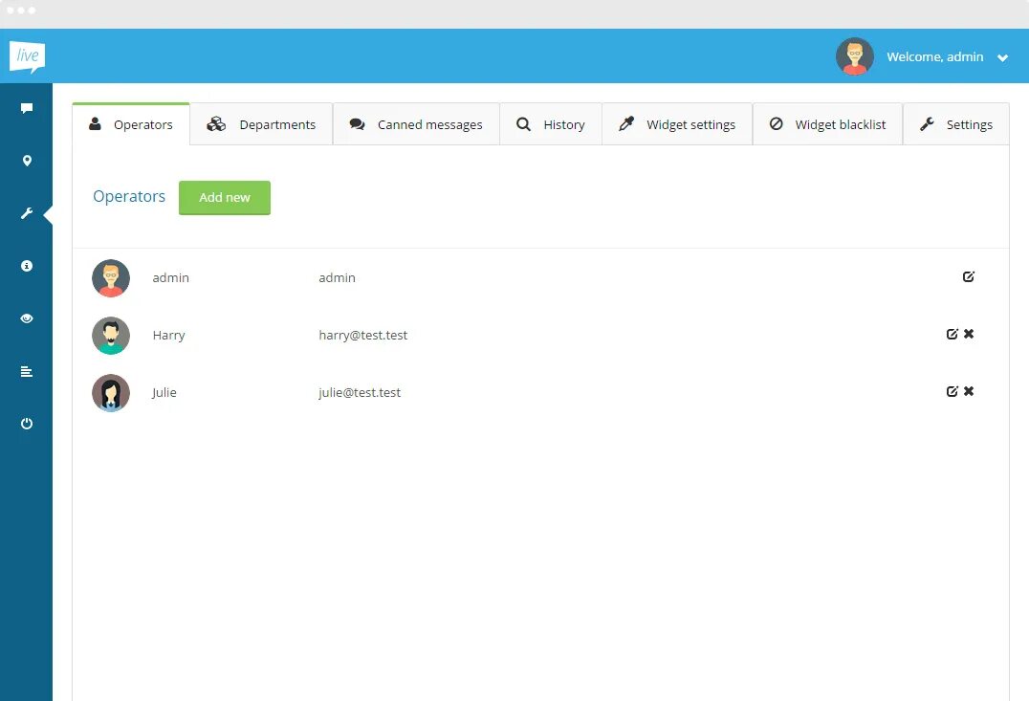
Task: Click the harry@test.test email
Action: tap(362, 336)
